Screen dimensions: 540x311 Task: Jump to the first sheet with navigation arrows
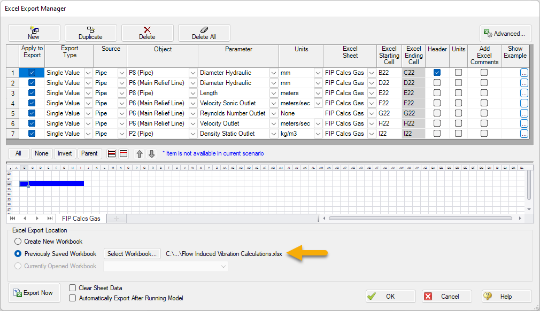(12, 218)
